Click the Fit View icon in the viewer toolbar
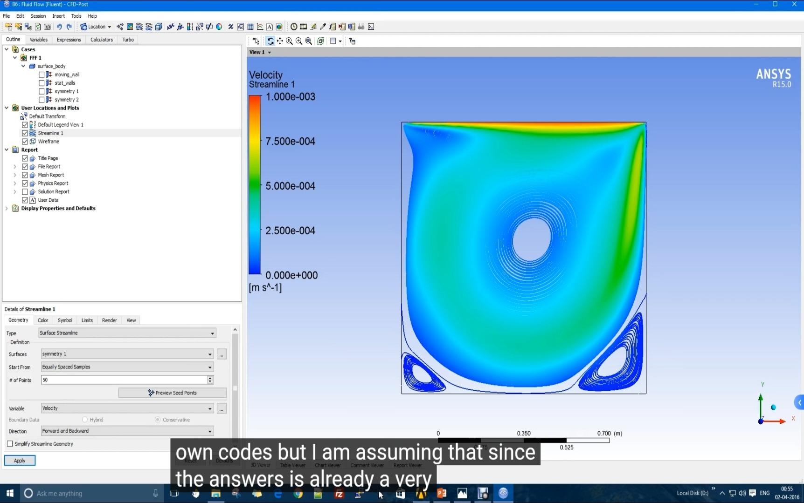 point(308,41)
